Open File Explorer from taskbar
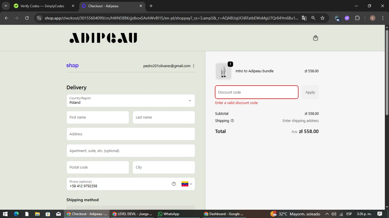The width and height of the screenshot is (389, 218). 37,214
